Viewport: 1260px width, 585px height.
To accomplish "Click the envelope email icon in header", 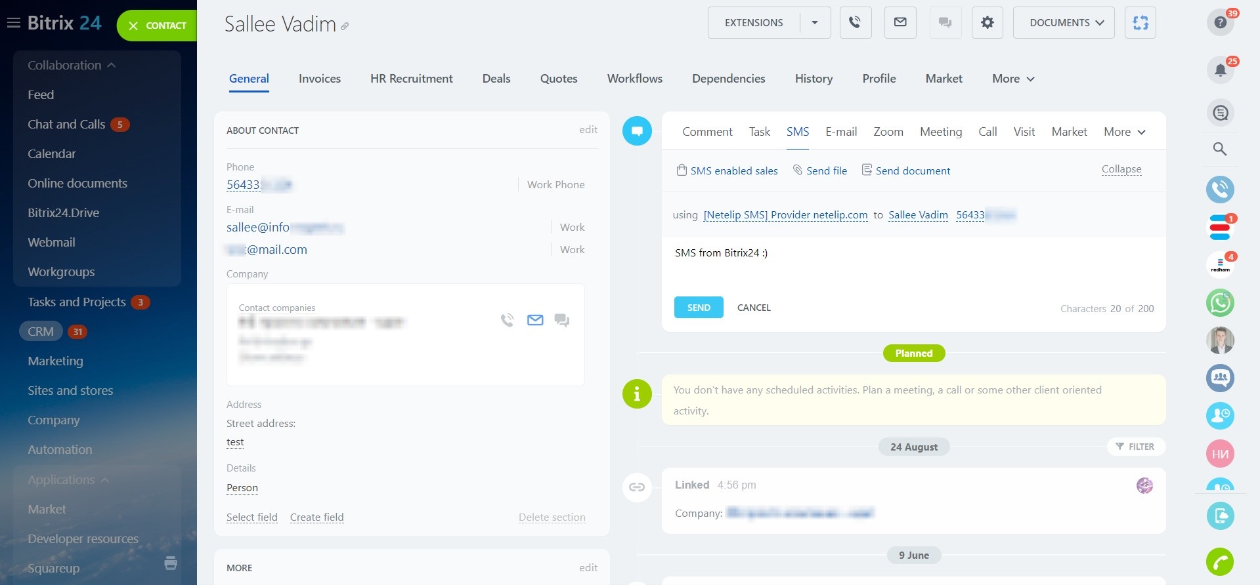I will 900,23.
